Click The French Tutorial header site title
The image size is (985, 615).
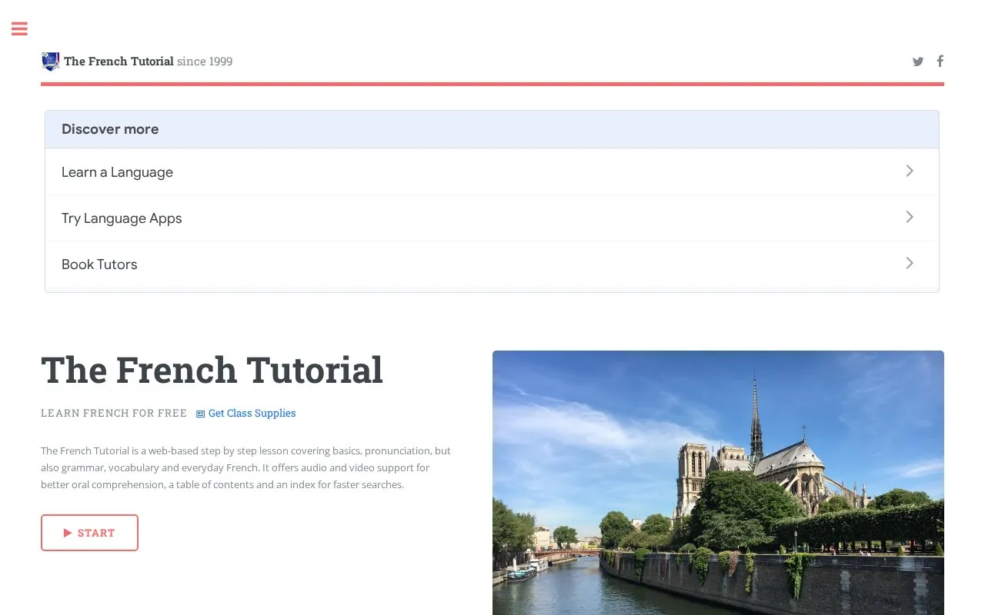click(119, 61)
